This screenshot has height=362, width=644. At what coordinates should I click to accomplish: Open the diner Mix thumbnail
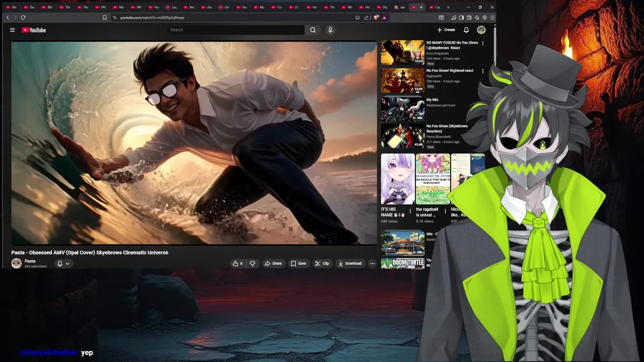click(x=403, y=242)
